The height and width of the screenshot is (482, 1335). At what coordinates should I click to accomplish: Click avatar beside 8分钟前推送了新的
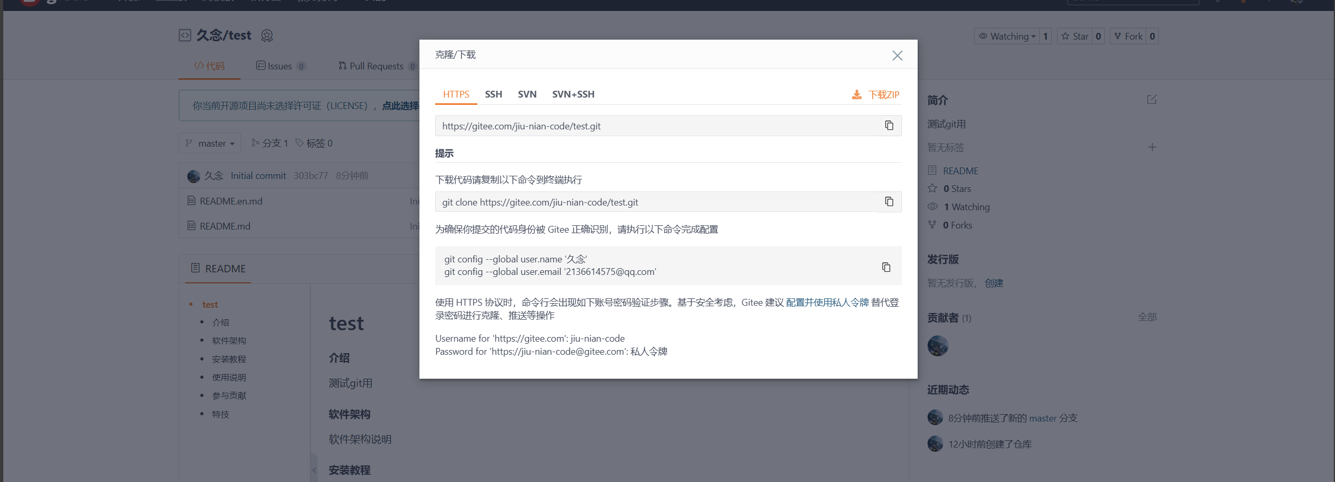click(x=935, y=417)
